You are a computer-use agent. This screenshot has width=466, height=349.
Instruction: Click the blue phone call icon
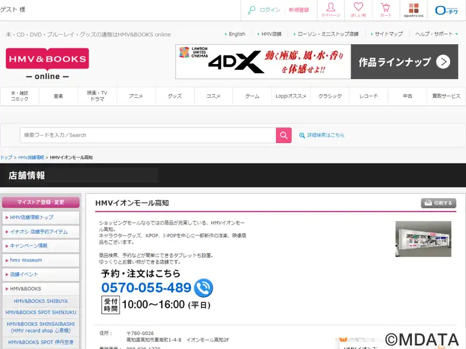(x=203, y=287)
